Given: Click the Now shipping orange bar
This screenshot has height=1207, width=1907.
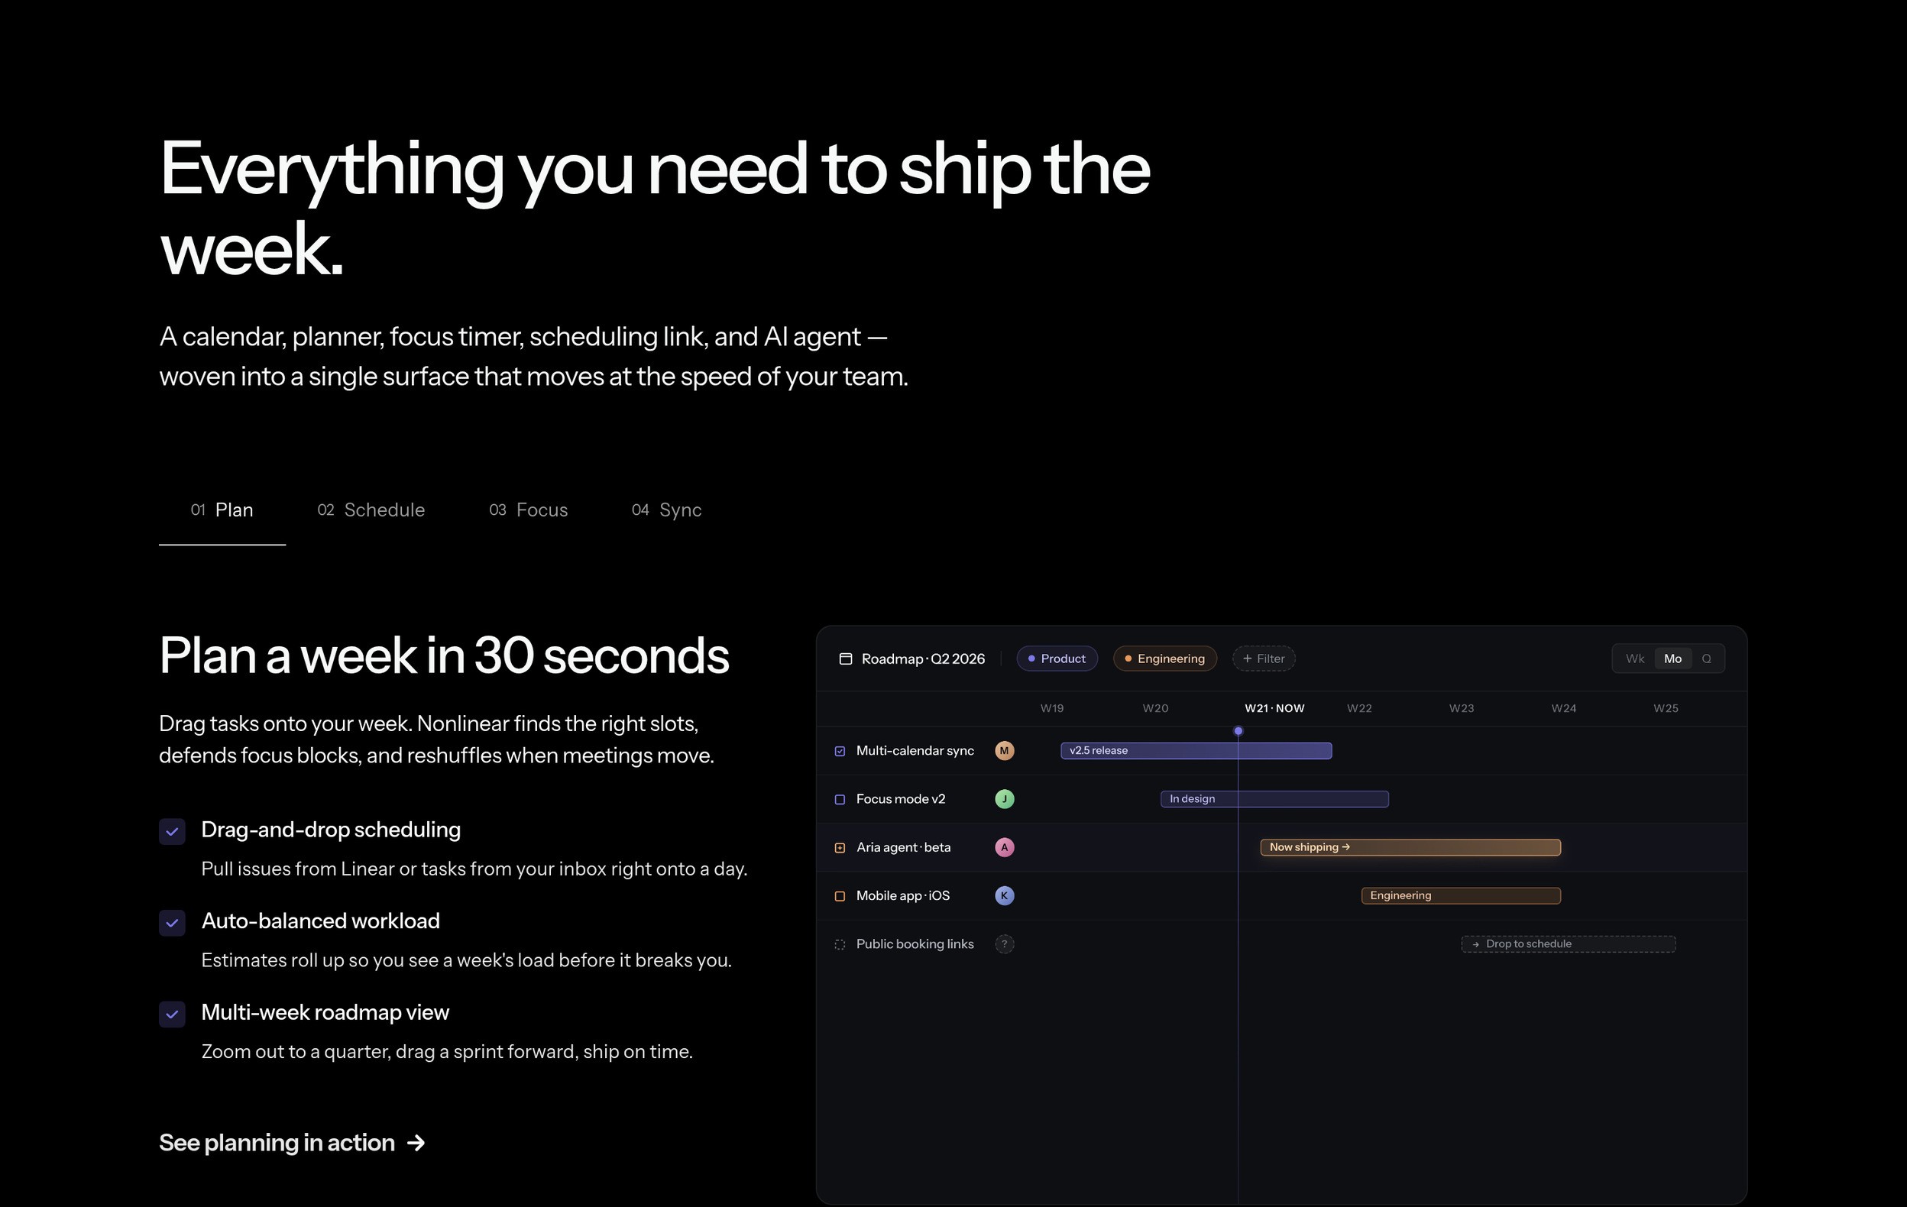Looking at the screenshot, I should click(x=1410, y=846).
